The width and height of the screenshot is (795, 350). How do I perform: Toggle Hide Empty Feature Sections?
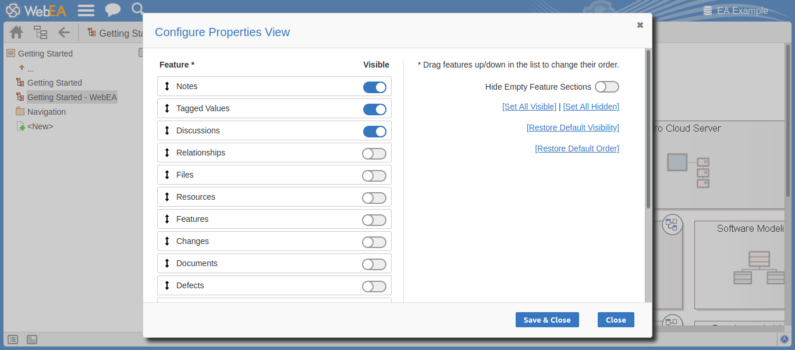tap(606, 86)
